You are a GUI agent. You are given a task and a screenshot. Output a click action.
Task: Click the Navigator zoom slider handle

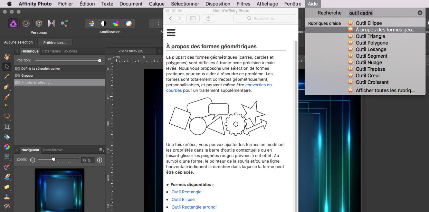coord(54,160)
